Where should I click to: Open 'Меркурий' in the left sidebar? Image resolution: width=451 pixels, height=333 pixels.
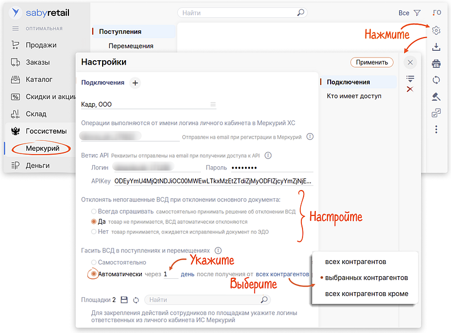click(43, 149)
